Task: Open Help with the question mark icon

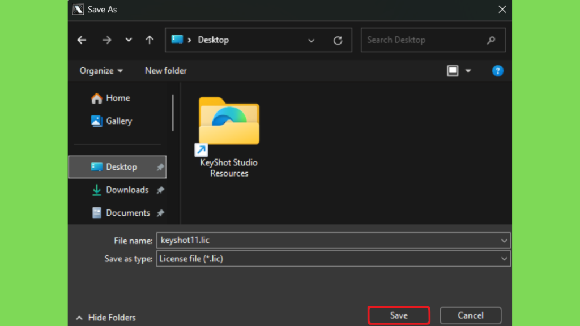Action: [497, 71]
